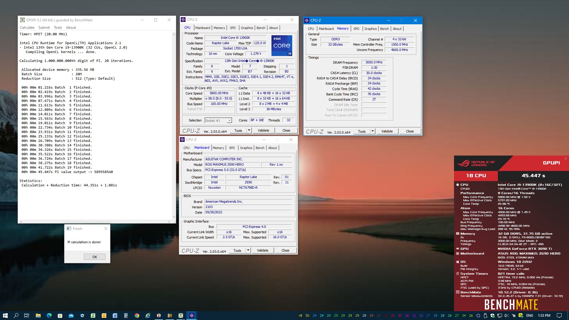
Task: Switch to GPUPI taskbar icon
Action: point(181,316)
